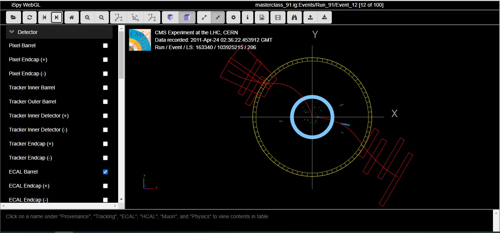This screenshot has width=500, height=233.
Task: Collapse the Detector section
Action: pyautogui.click(x=12, y=32)
